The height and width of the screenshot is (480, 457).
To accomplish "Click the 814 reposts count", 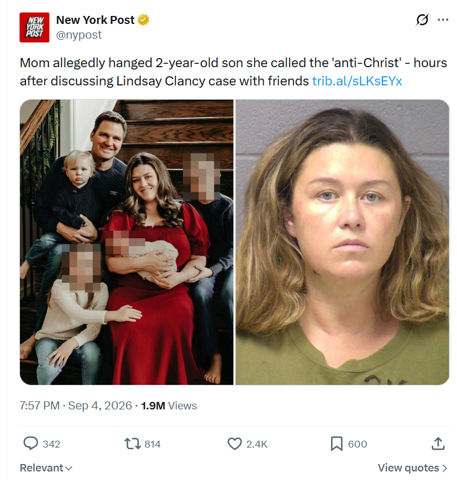I will 153,444.
